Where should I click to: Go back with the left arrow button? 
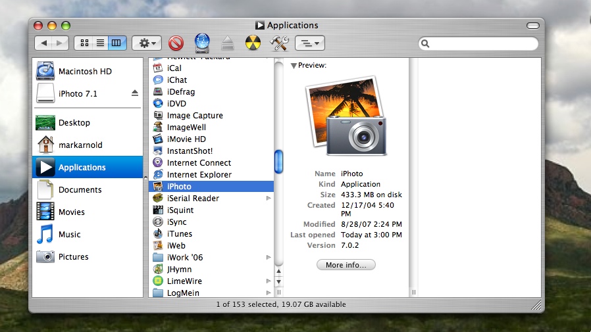pos(43,43)
